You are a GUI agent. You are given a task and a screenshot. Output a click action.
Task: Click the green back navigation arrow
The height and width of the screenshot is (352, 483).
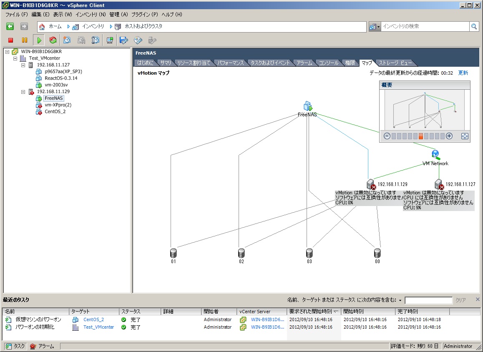click(10, 27)
